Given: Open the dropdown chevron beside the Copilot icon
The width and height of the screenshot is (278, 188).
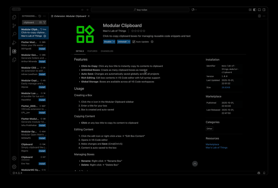Looking at the screenshot, I should coord(196,10).
